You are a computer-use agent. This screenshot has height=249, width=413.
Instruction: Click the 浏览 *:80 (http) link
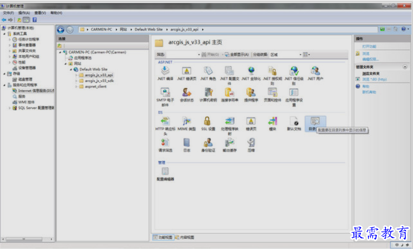[x=374, y=80]
